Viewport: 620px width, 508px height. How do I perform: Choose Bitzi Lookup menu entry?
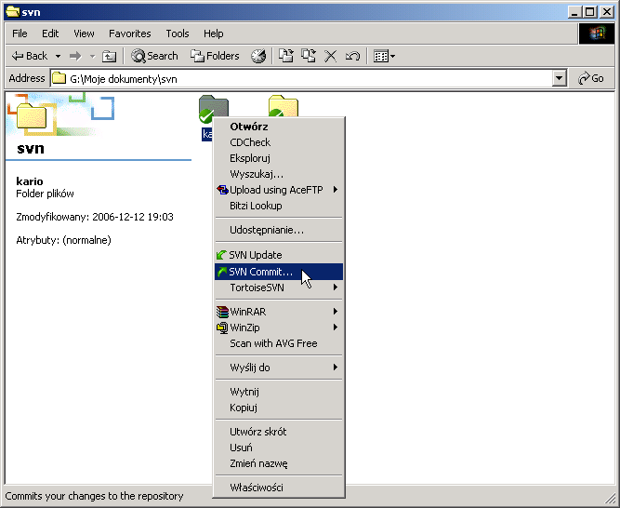point(279,206)
